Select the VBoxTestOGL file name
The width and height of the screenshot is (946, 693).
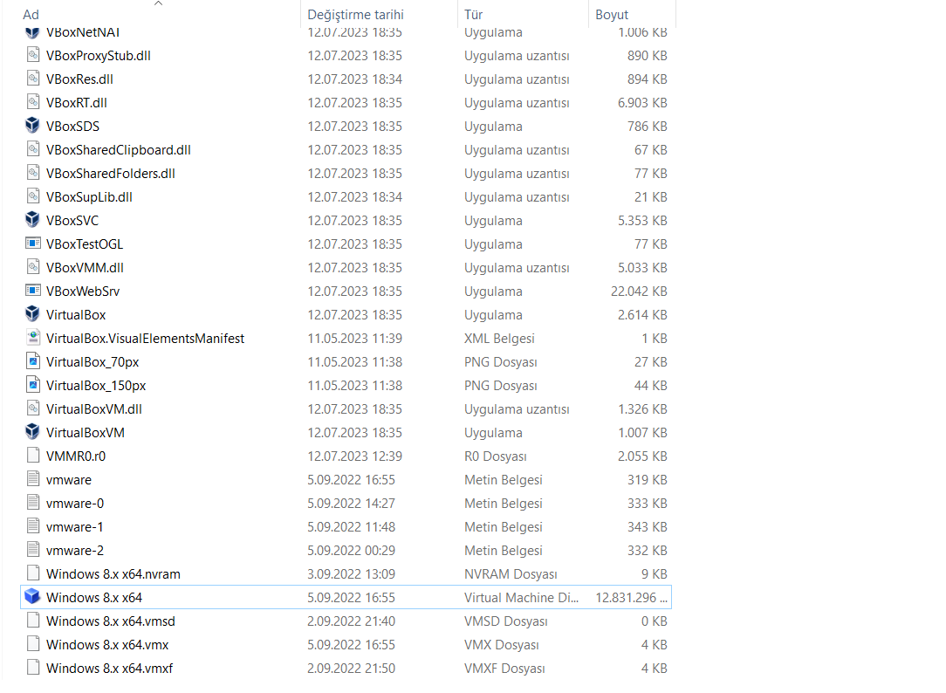click(85, 244)
